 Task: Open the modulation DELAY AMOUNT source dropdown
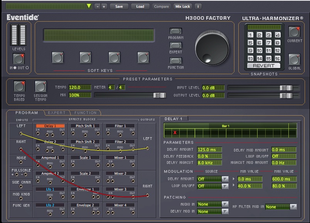pyautogui.click(x=224, y=179)
